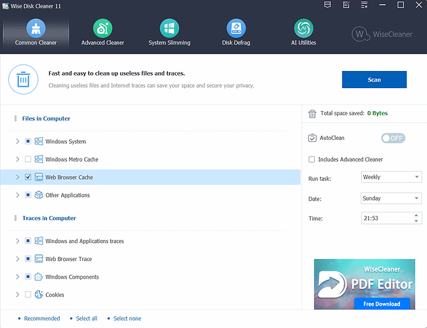427x328 pixels.
Task: Open the Date dropdown showing Sunday
Action: click(391, 198)
